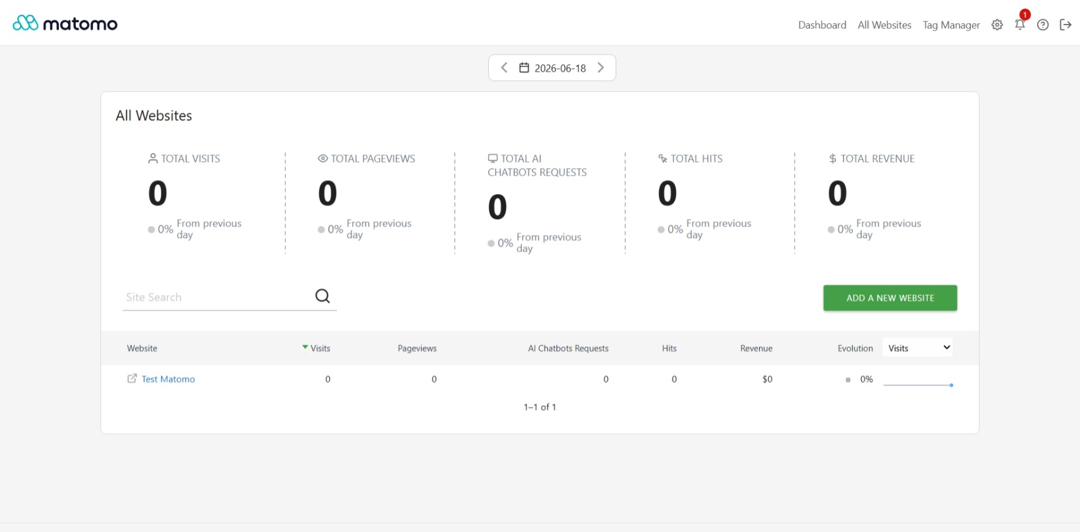
Task: Open the date selector showing 2026-06-18
Action: click(552, 68)
